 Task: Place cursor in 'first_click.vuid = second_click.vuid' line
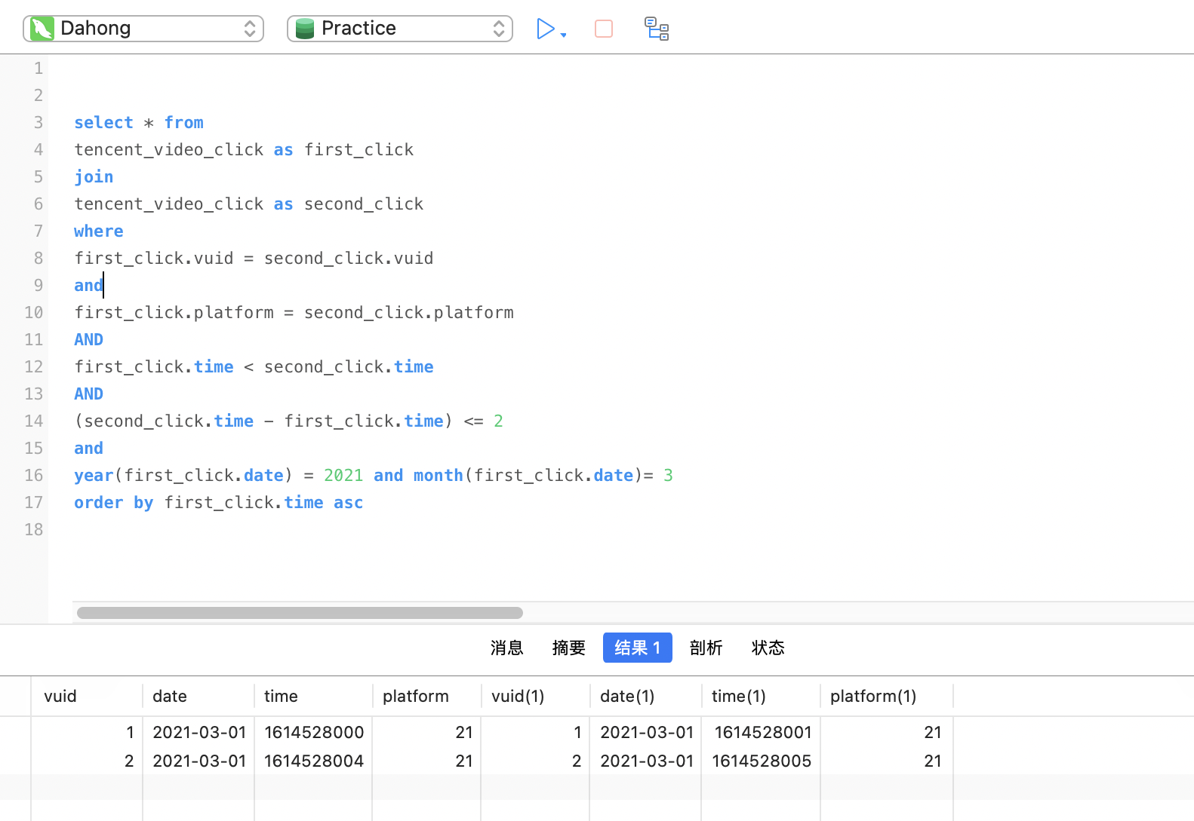pos(254,258)
